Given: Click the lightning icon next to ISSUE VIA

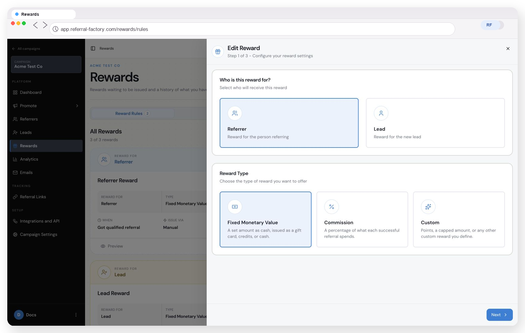Looking at the screenshot, I should pos(165,220).
